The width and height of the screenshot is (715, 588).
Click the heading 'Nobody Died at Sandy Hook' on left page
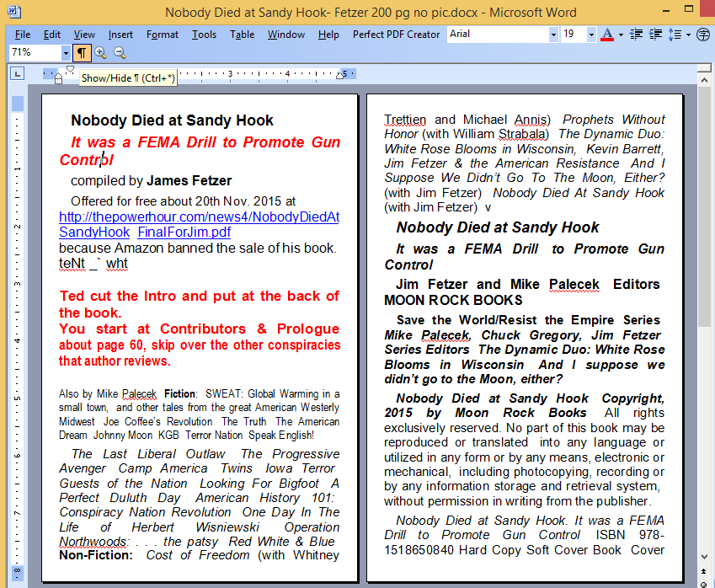(172, 120)
